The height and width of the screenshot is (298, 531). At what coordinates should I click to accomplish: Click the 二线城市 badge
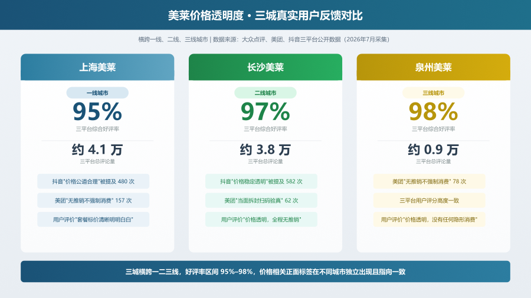tap(265, 93)
